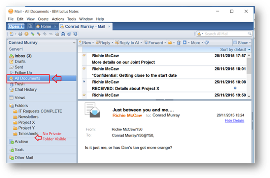Click the print icon in the toolbar
The height and width of the screenshot is (178, 270).
(20, 34)
